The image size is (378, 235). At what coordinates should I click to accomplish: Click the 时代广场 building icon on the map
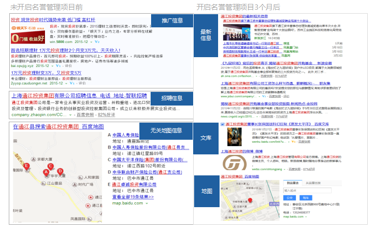pos(75,185)
